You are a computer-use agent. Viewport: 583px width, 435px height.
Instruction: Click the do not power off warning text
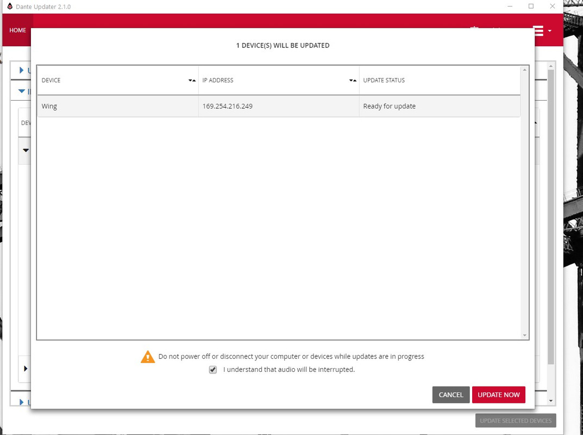[291, 357]
